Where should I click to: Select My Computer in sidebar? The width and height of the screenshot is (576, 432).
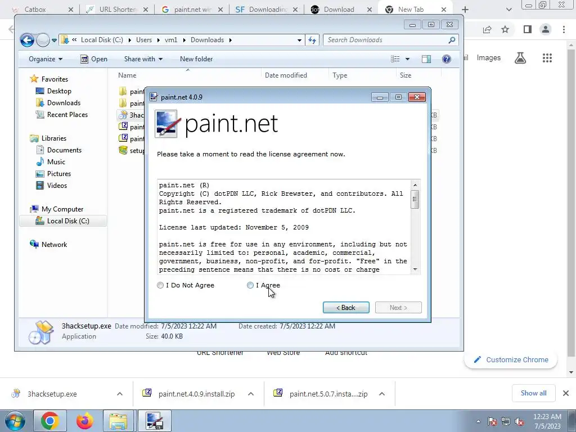point(62,209)
